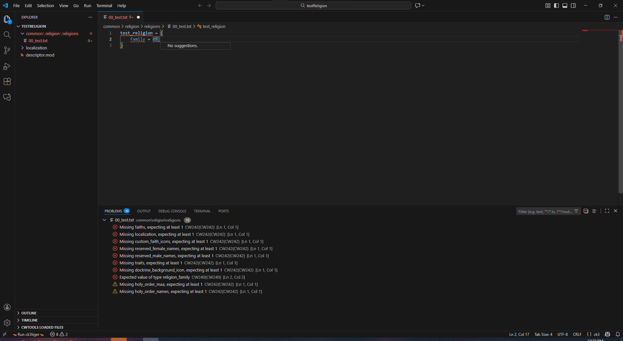Screen dimensions: 623x341
Task: Open Copilot chat dropdown in title bar
Action: tap(420, 6)
